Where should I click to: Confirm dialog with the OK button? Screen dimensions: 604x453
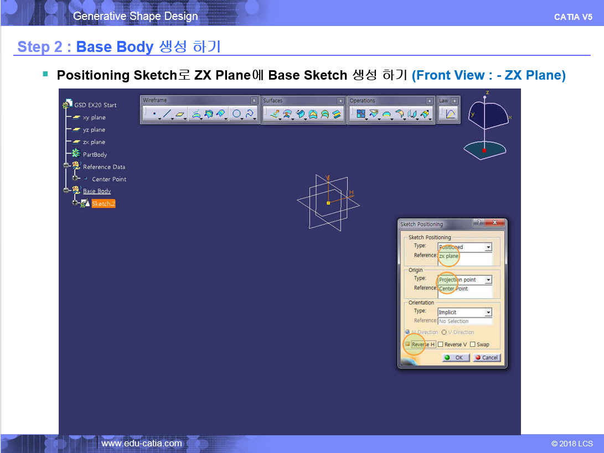454,357
